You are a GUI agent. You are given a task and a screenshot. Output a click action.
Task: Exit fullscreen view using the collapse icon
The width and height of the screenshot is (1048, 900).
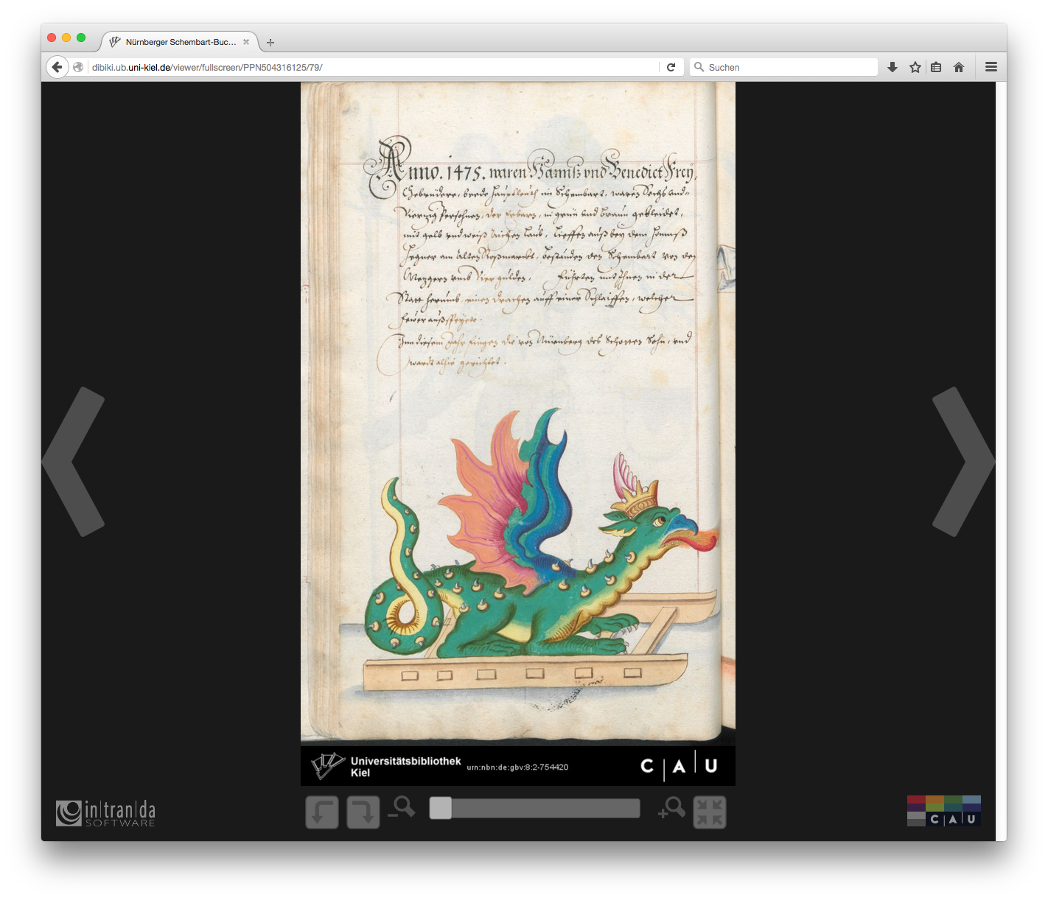click(x=710, y=812)
